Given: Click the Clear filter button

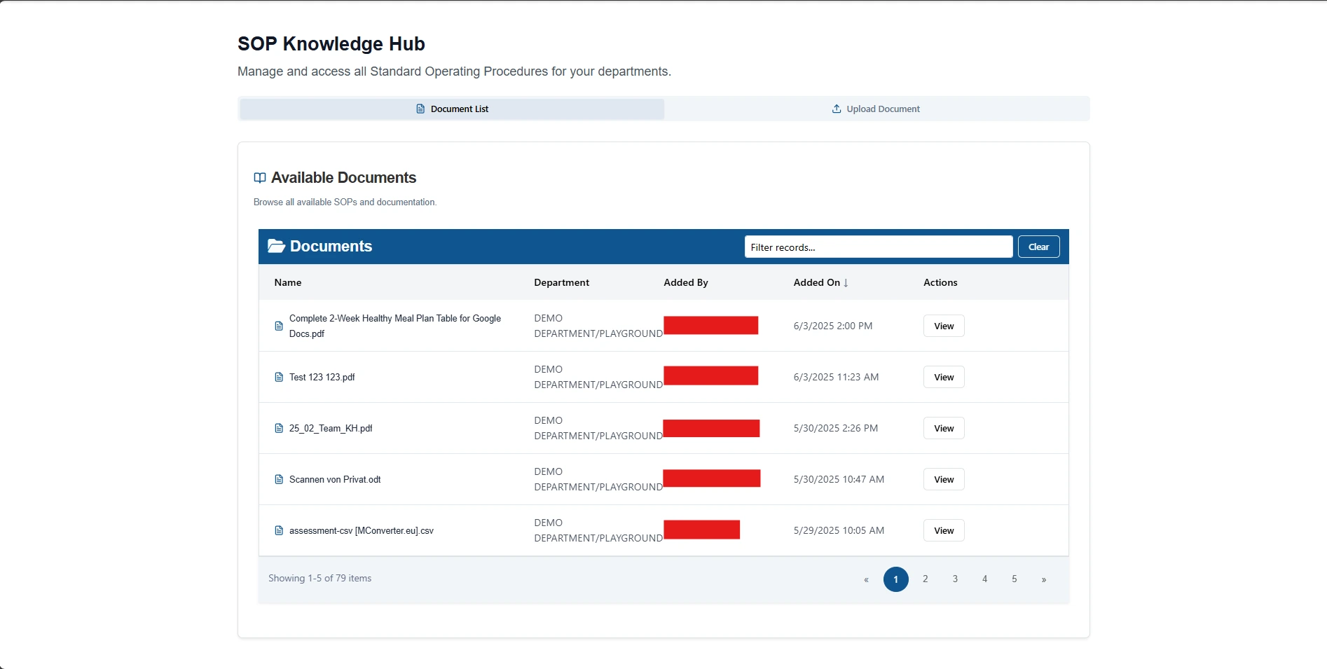Looking at the screenshot, I should [x=1038, y=247].
